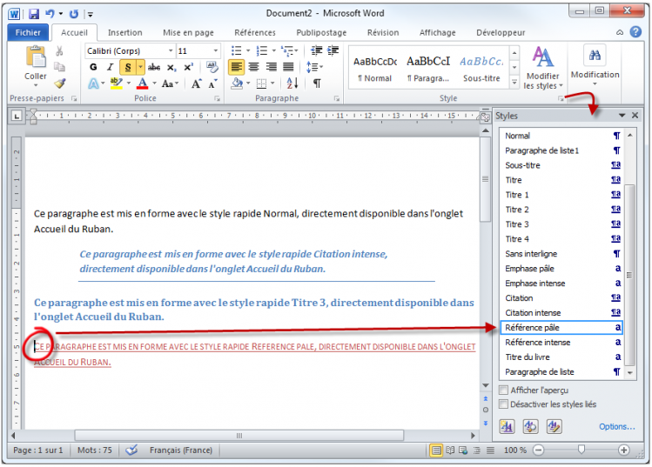The image size is (652, 467).
Task: Switch to the Insertion ribbon tab
Action: tap(124, 33)
